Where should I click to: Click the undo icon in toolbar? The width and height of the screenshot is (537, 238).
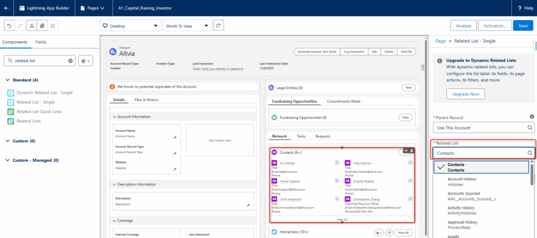pos(9,26)
